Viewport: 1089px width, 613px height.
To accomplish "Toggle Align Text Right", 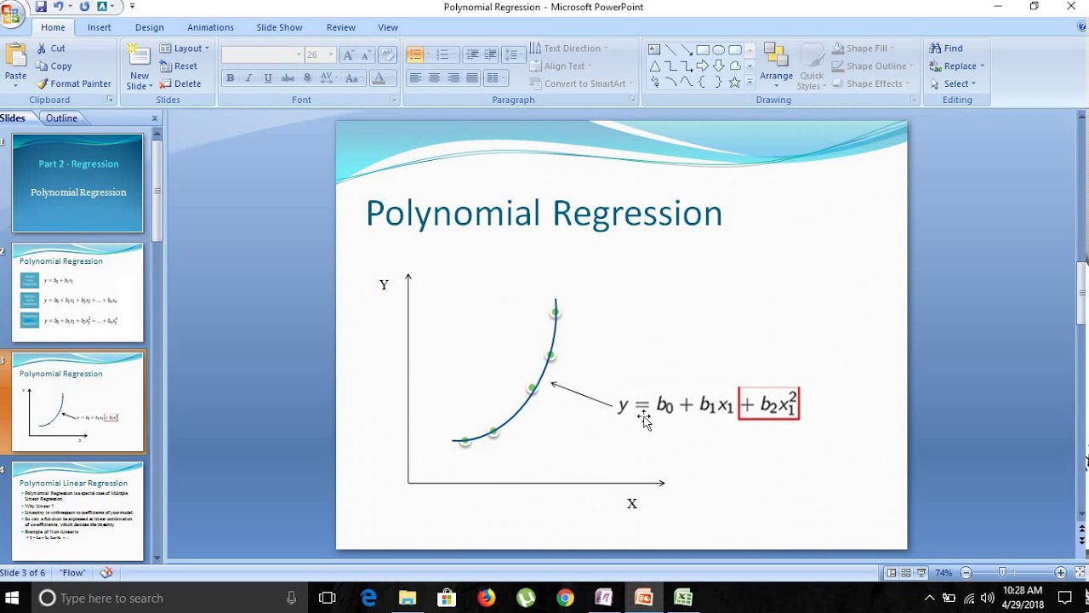I will 453,78.
